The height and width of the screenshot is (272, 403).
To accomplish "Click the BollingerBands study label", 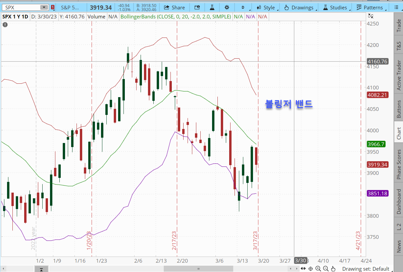I will 175,16.
